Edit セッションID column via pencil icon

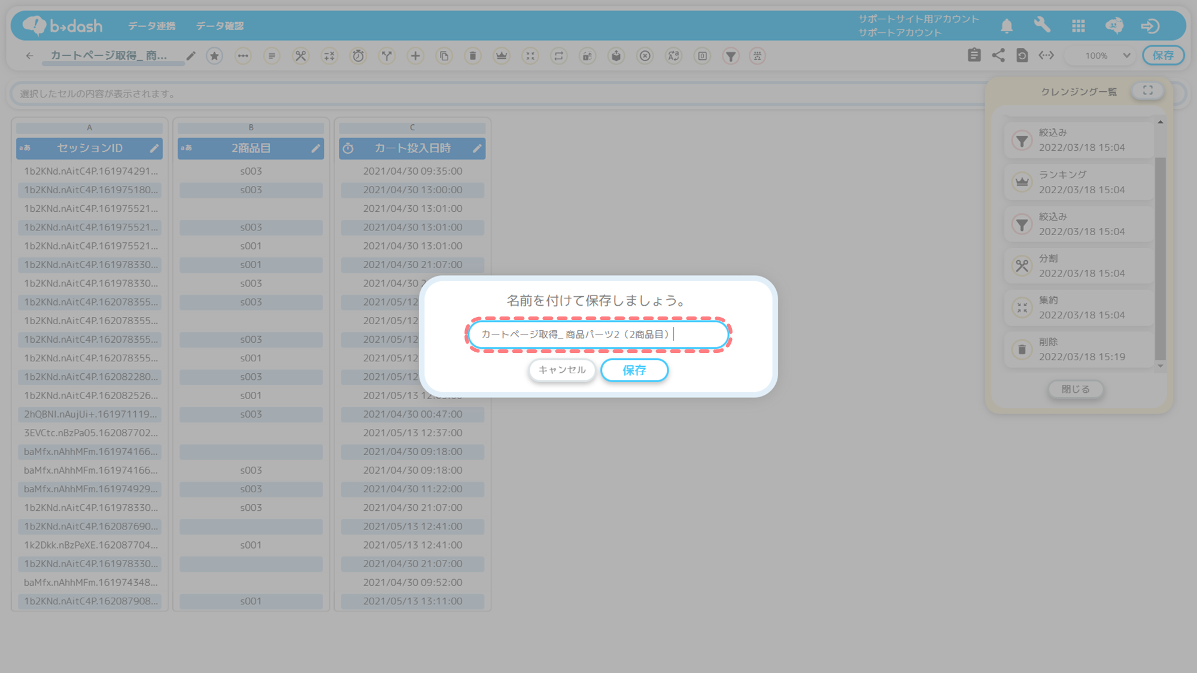point(154,148)
